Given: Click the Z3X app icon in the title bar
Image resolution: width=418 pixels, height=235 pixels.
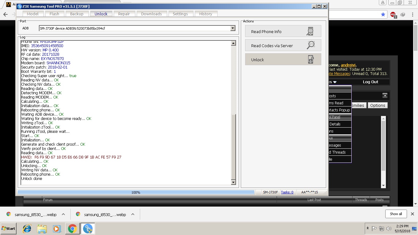Looking at the screenshot, I should point(20,6).
